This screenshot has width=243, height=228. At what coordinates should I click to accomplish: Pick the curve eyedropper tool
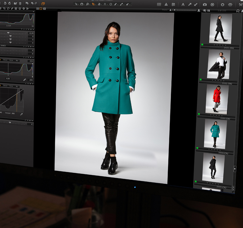(x=21, y=114)
